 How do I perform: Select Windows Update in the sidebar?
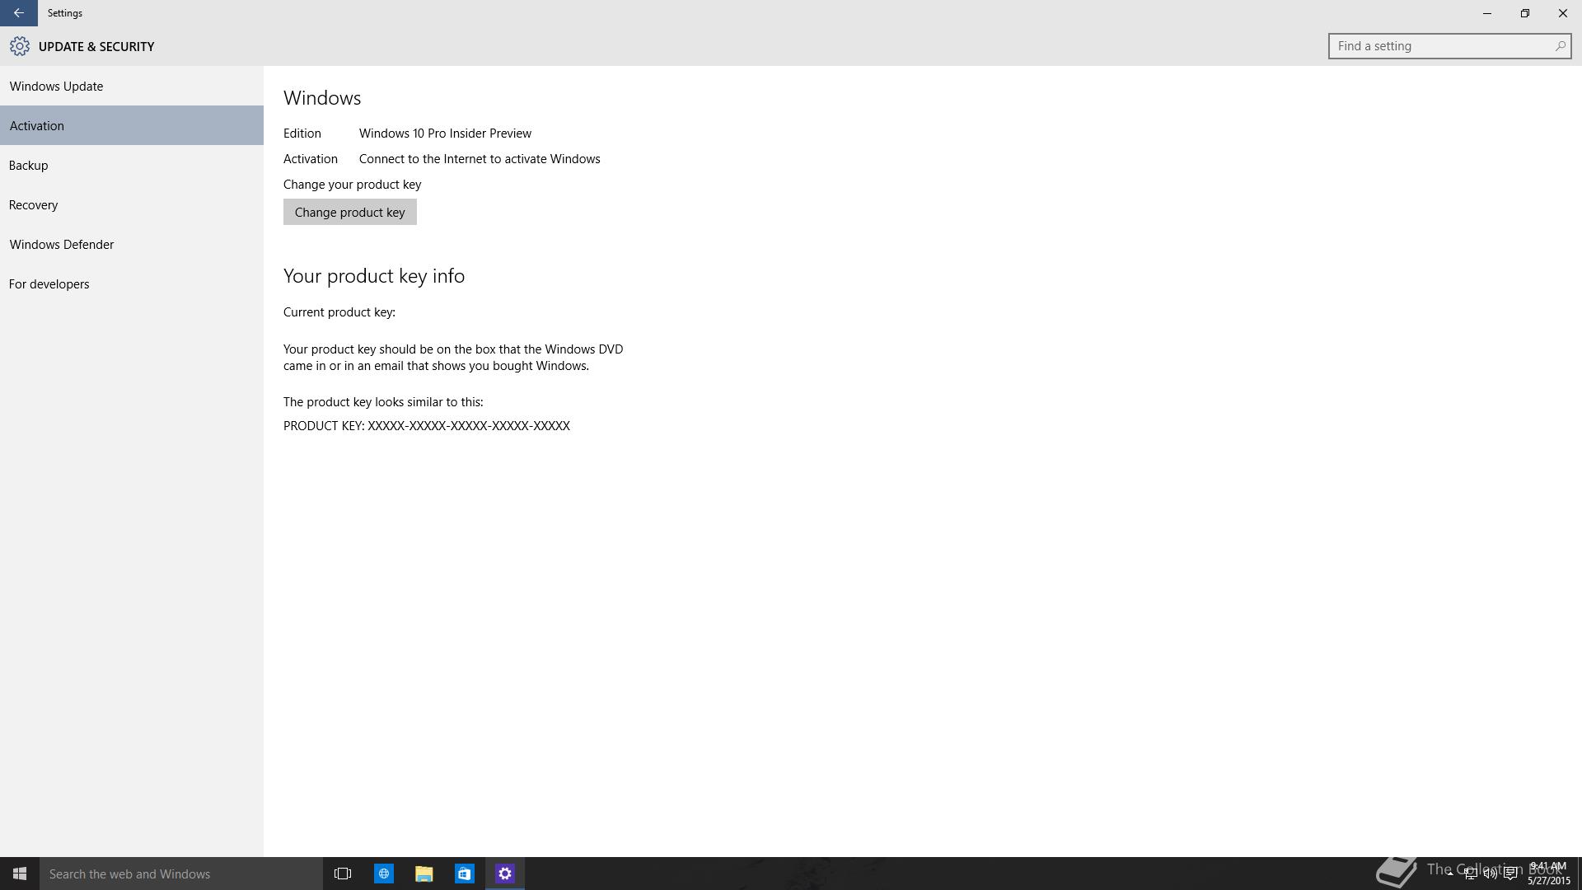132,86
